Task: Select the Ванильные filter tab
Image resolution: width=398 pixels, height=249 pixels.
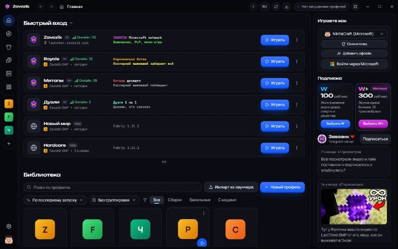Action: [x=200, y=200]
